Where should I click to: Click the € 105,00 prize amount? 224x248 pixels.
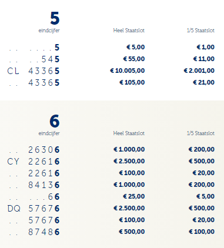coord(132,82)
